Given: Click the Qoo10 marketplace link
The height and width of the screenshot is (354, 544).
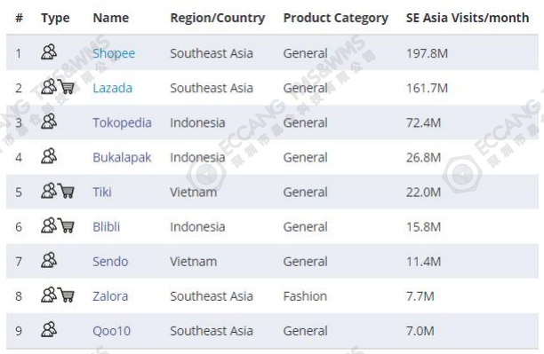Looking at the screenshot, I should pos(112,331).
